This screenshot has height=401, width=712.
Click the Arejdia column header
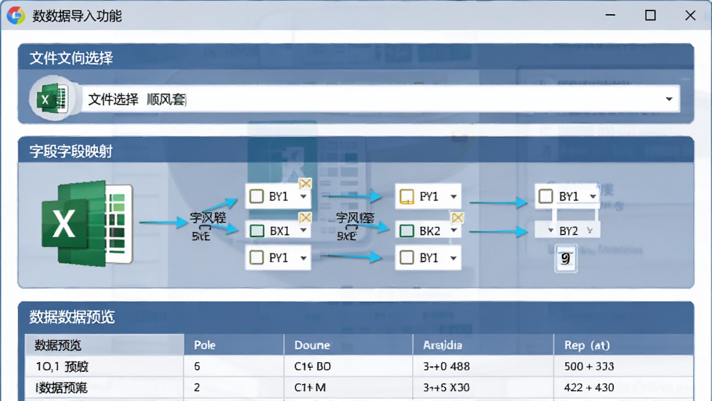click(x=483, y=345)
